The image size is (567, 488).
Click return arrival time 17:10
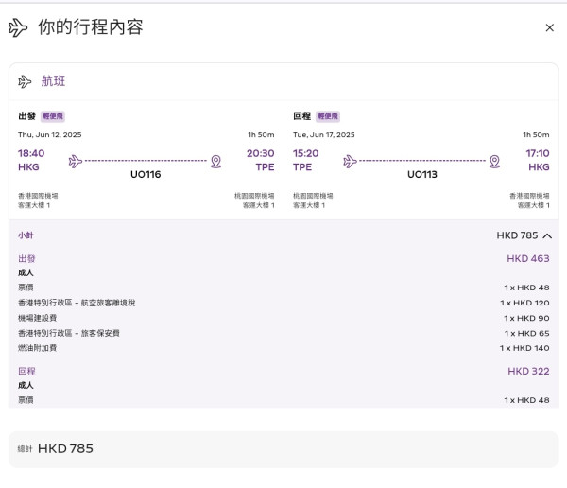[x=538, y=153]
